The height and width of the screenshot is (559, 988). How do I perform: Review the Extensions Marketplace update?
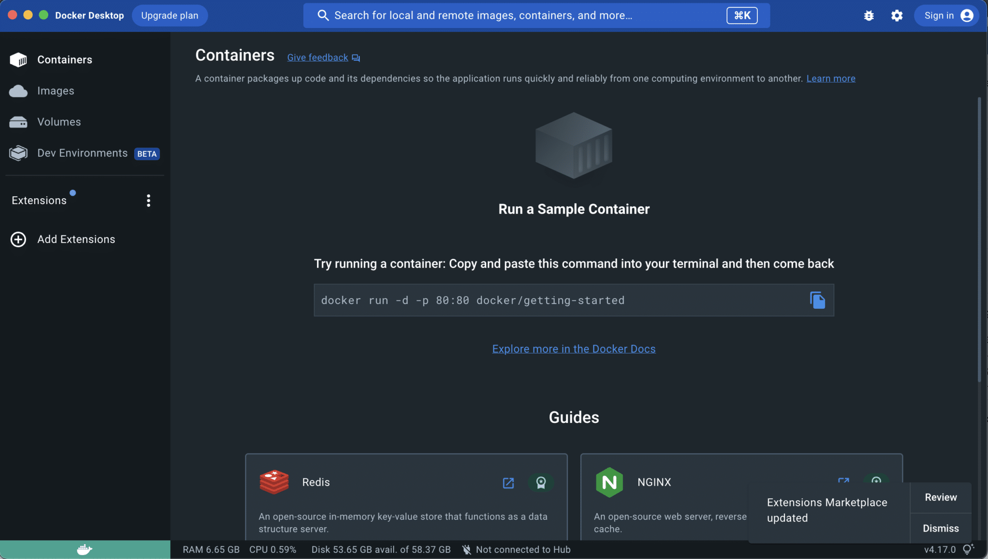[940, 497]
